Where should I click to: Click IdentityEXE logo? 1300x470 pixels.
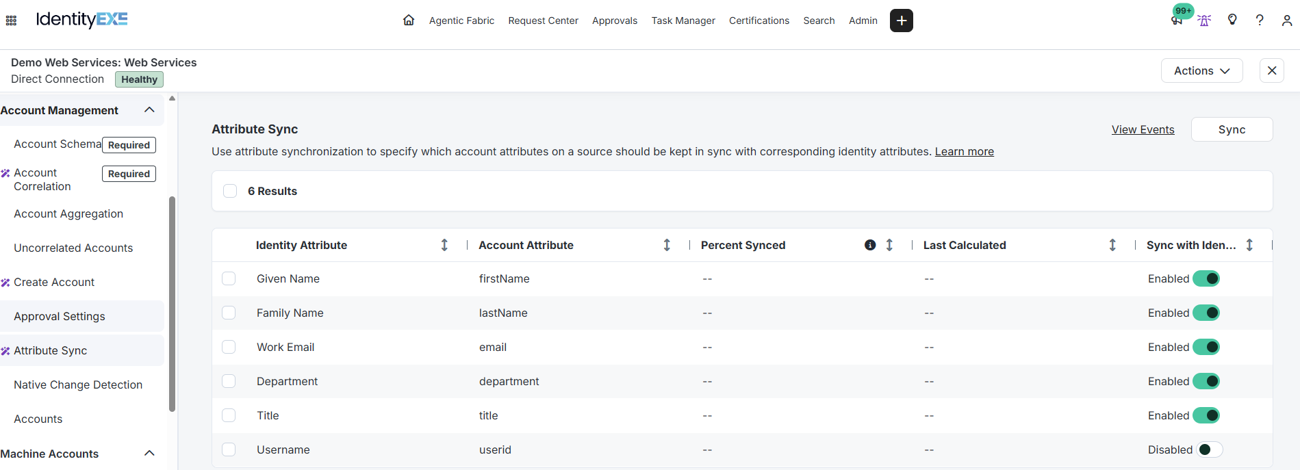(x=81, y=19)
